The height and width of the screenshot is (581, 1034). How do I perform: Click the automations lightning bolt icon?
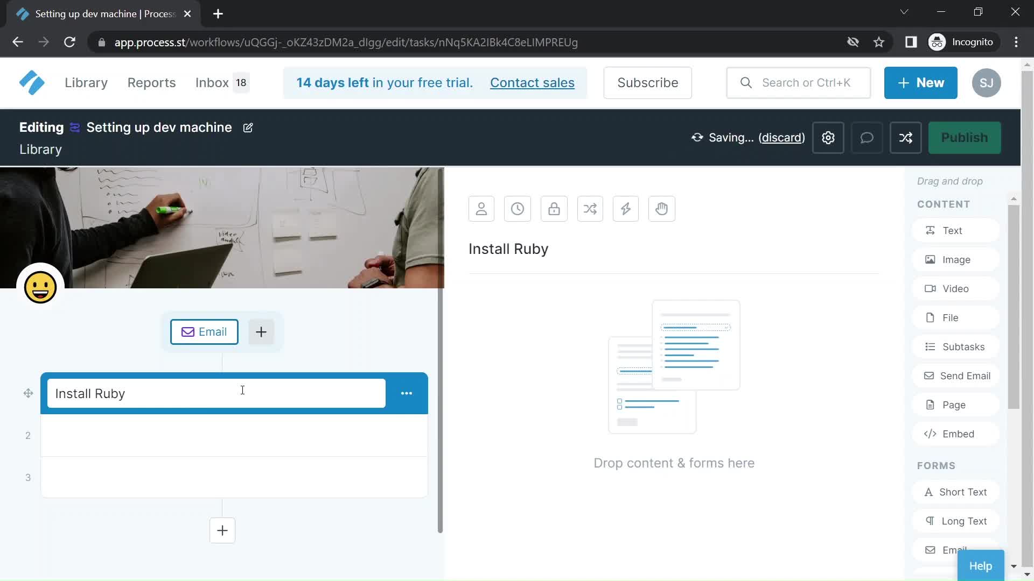[x=625, y=208]
